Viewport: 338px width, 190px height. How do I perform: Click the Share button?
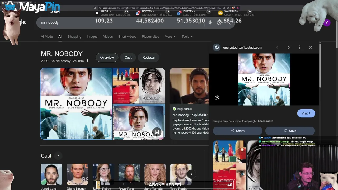tap(238, 131)
